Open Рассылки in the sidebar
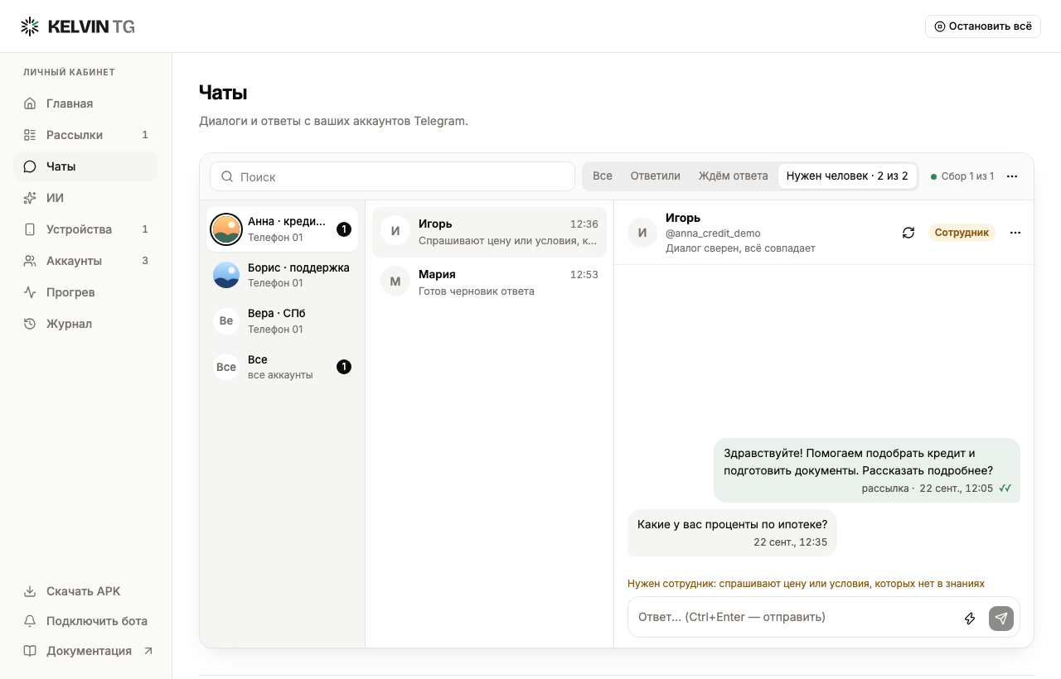Image resolution: width=1061 pixels, height=679 pixels. coord(85,135)
